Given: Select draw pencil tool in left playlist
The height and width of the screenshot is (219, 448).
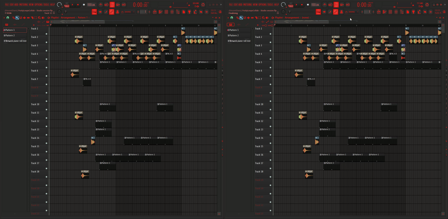Looking at the screenshot, I should 13,18.
